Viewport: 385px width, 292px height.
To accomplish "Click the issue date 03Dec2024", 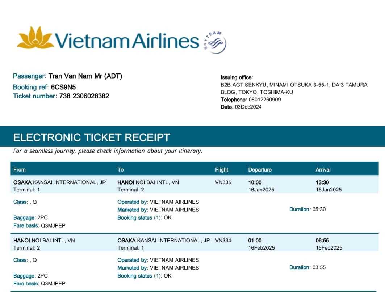I will click(248, 107).
